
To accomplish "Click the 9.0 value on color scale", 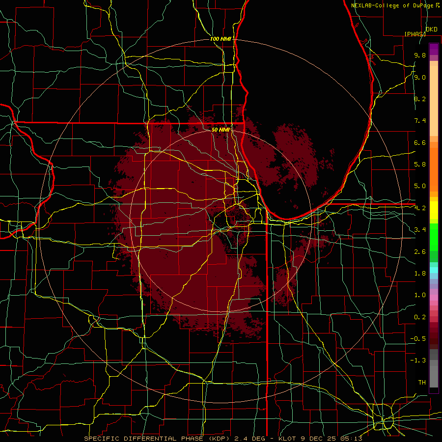I will tap(420, 77).
